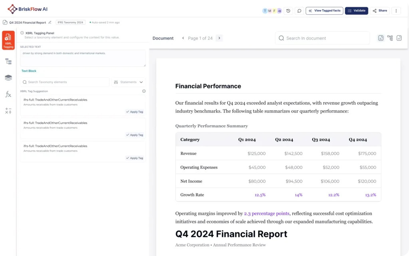Expand the Statements filter dropdown

tap(129, 82)
